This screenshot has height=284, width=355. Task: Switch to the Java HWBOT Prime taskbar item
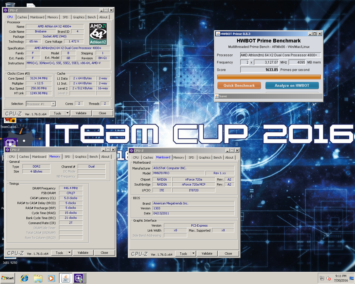coord(66,278)
